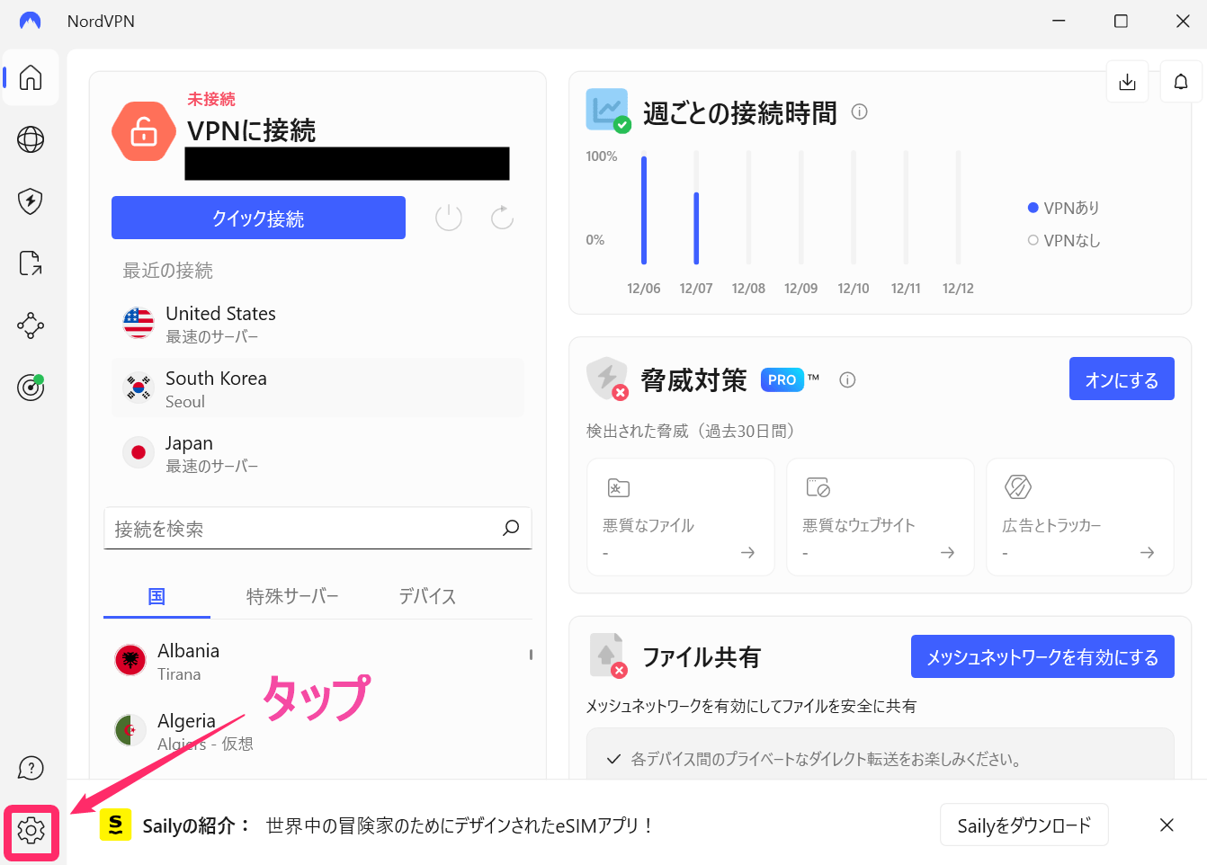Click the orange unlocked padlock icon
The image size is (1207, 865).
tap(144, 131)
